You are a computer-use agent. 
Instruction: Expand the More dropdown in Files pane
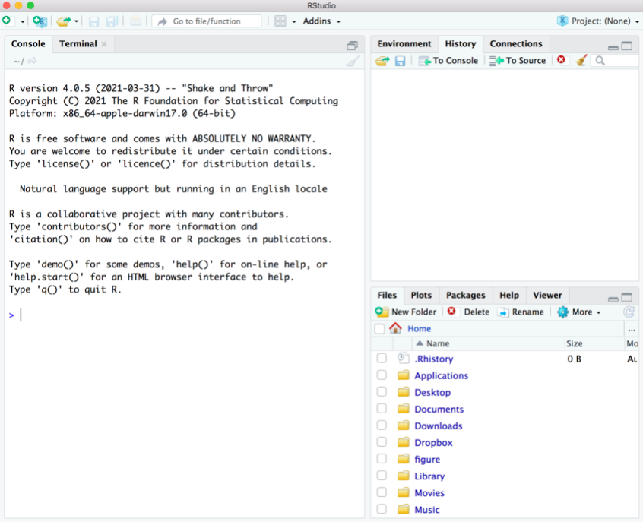(579, 312)
